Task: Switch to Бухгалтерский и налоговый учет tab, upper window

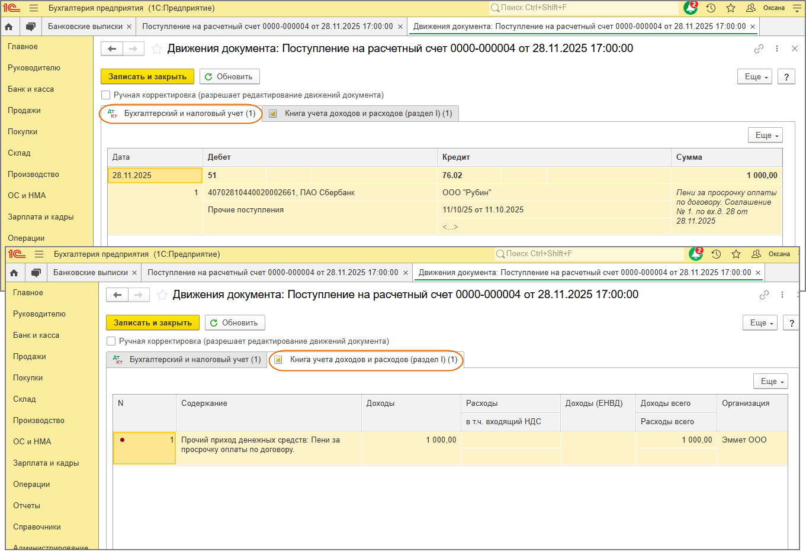Action: coord(181,114)
